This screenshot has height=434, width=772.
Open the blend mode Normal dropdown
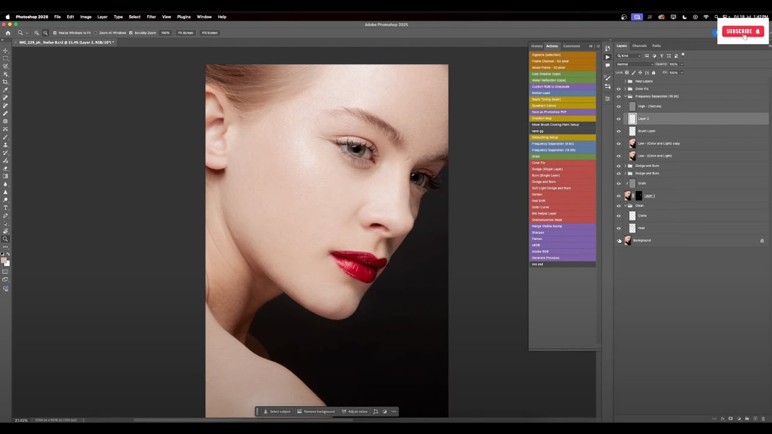click(634, 64)
